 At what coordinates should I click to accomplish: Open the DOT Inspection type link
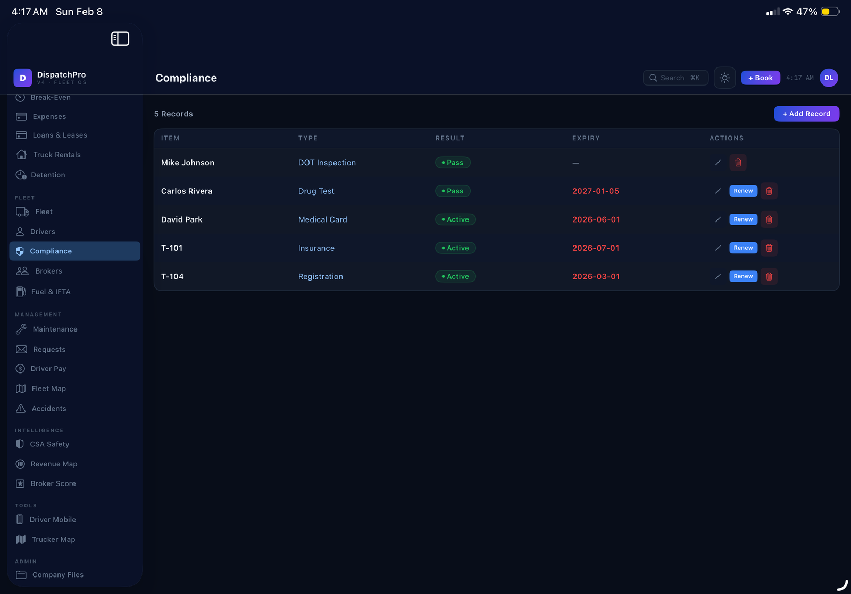(x=327, y=163)
